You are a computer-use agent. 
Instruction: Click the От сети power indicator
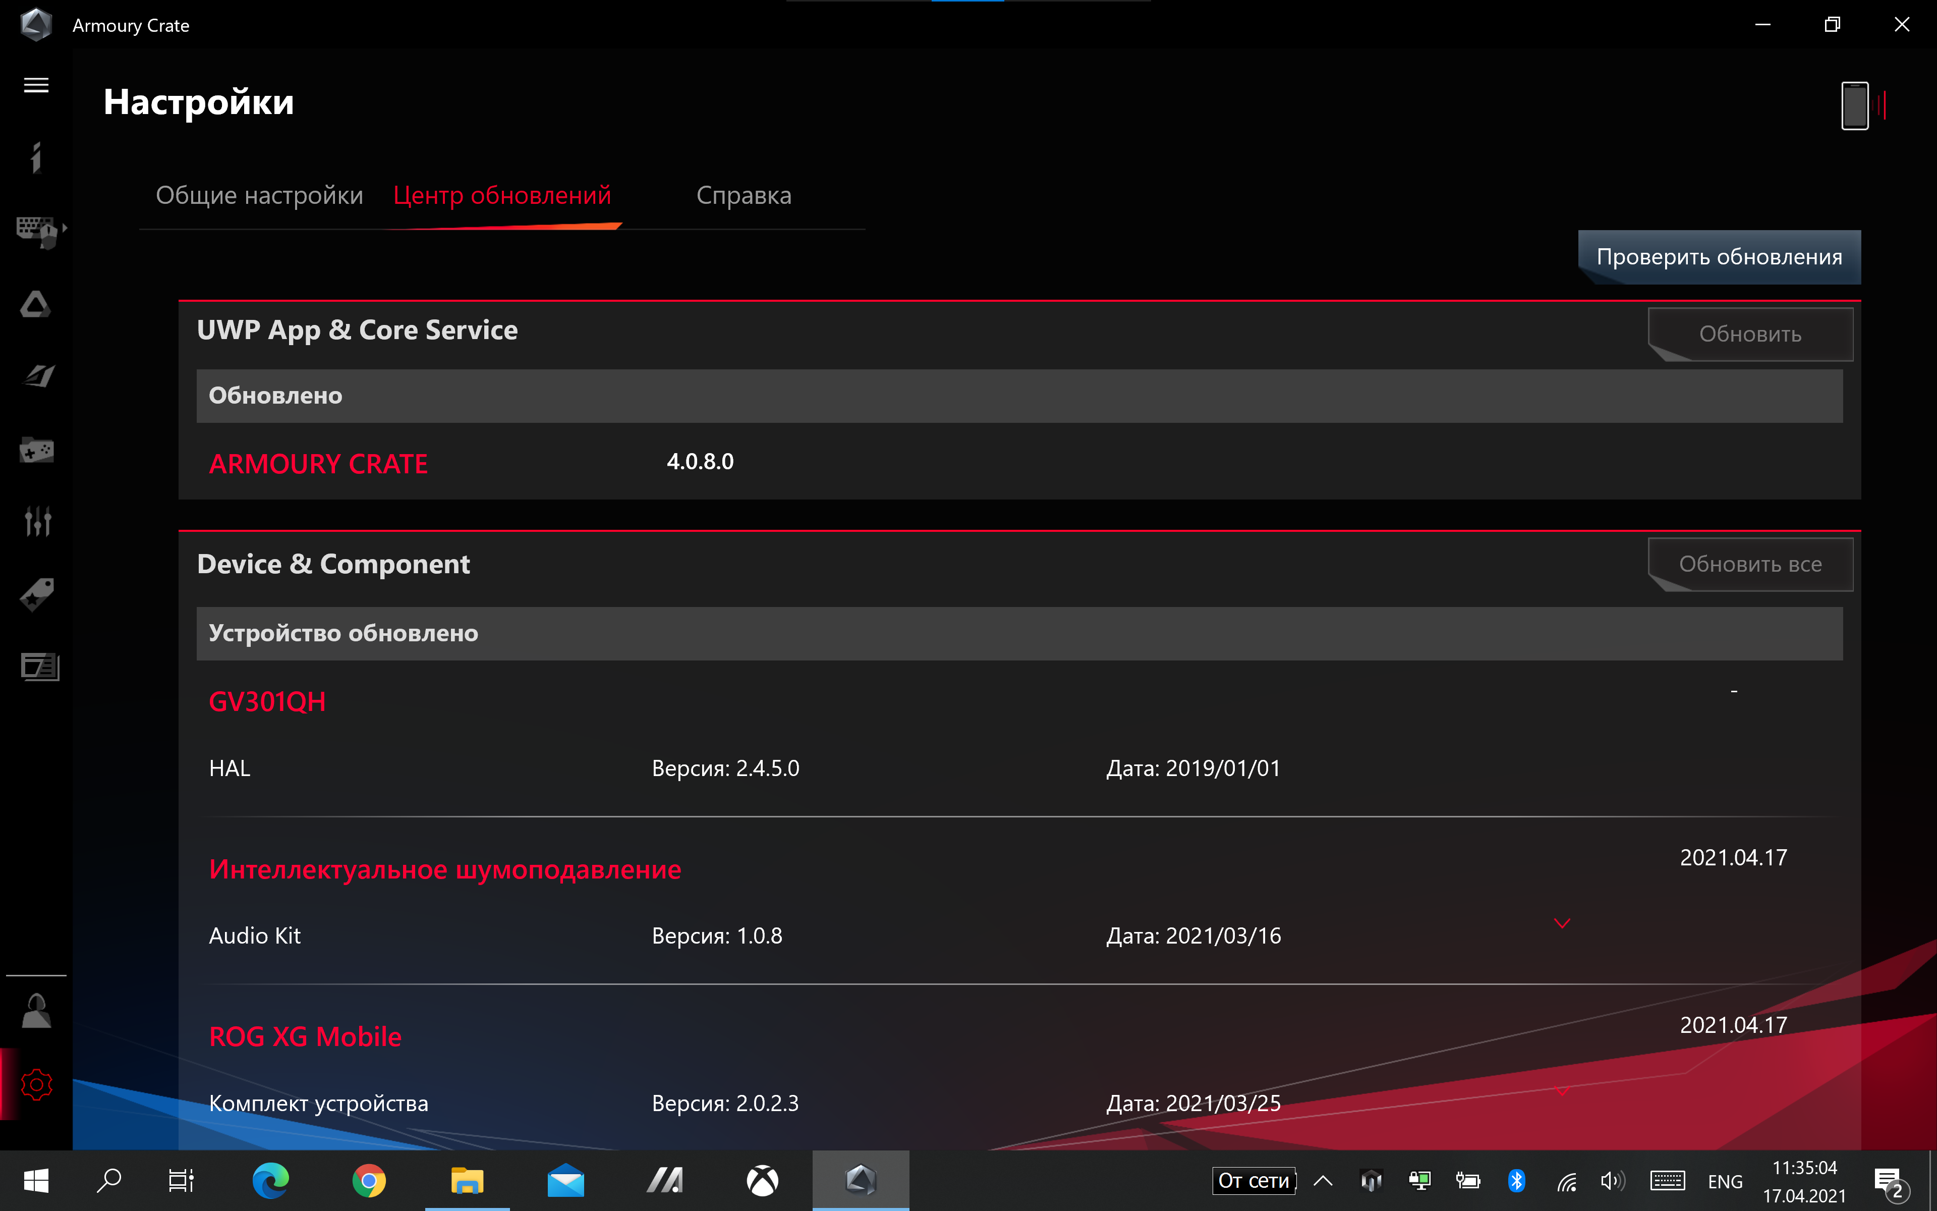(1254, 1181)
